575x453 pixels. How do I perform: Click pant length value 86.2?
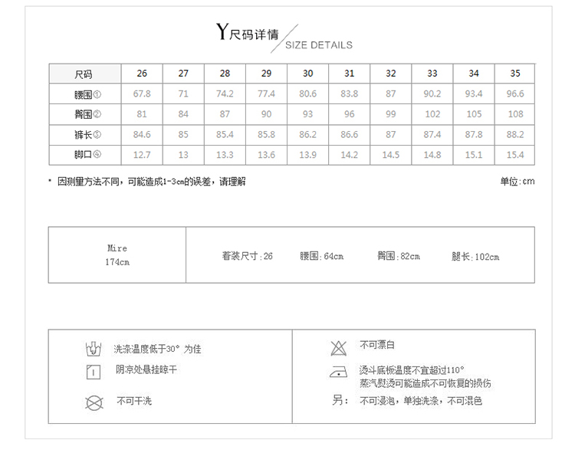pos(307,134)
